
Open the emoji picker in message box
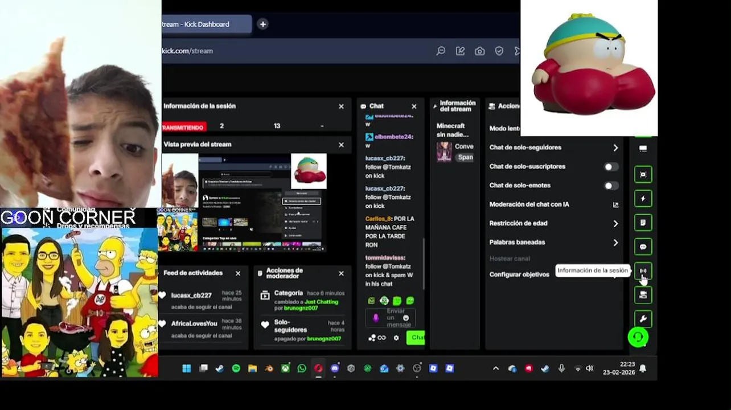pos(406,318)
